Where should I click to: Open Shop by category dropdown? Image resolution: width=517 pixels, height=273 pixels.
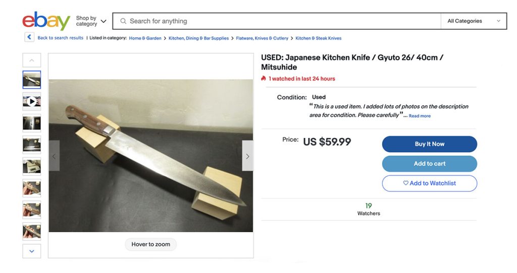[91, 21]
